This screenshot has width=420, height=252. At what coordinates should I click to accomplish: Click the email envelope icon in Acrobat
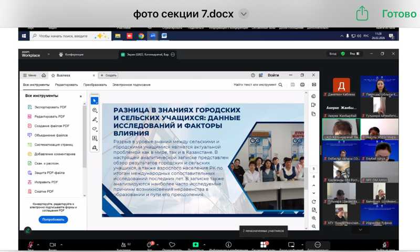pyautogui.click(x=314, y=85)
